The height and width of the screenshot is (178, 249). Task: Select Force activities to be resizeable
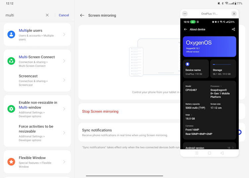(37, 133)
